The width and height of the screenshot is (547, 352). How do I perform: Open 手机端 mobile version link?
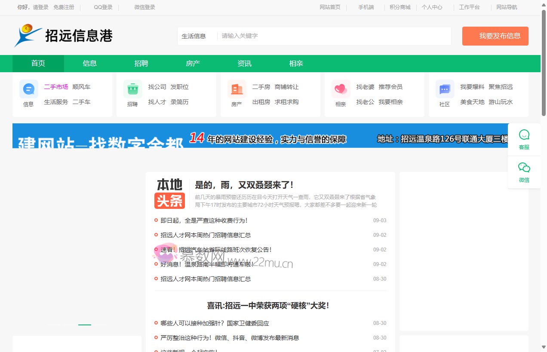(x=366, y=7)
